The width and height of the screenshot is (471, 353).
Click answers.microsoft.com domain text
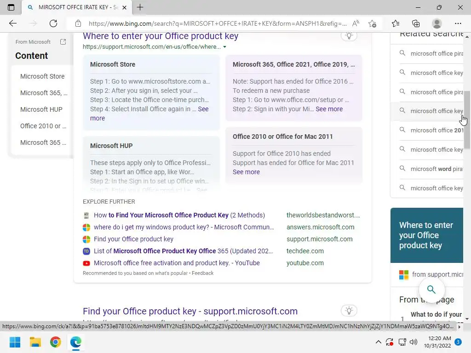[320, 227]
